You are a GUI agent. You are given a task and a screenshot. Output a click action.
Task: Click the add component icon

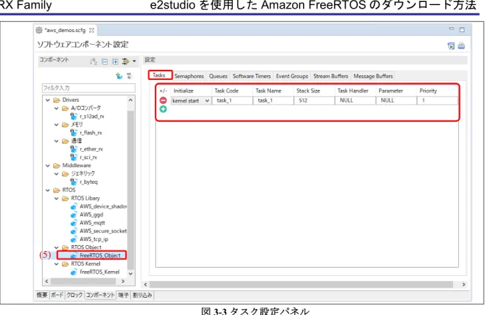[x=119, y=76]
